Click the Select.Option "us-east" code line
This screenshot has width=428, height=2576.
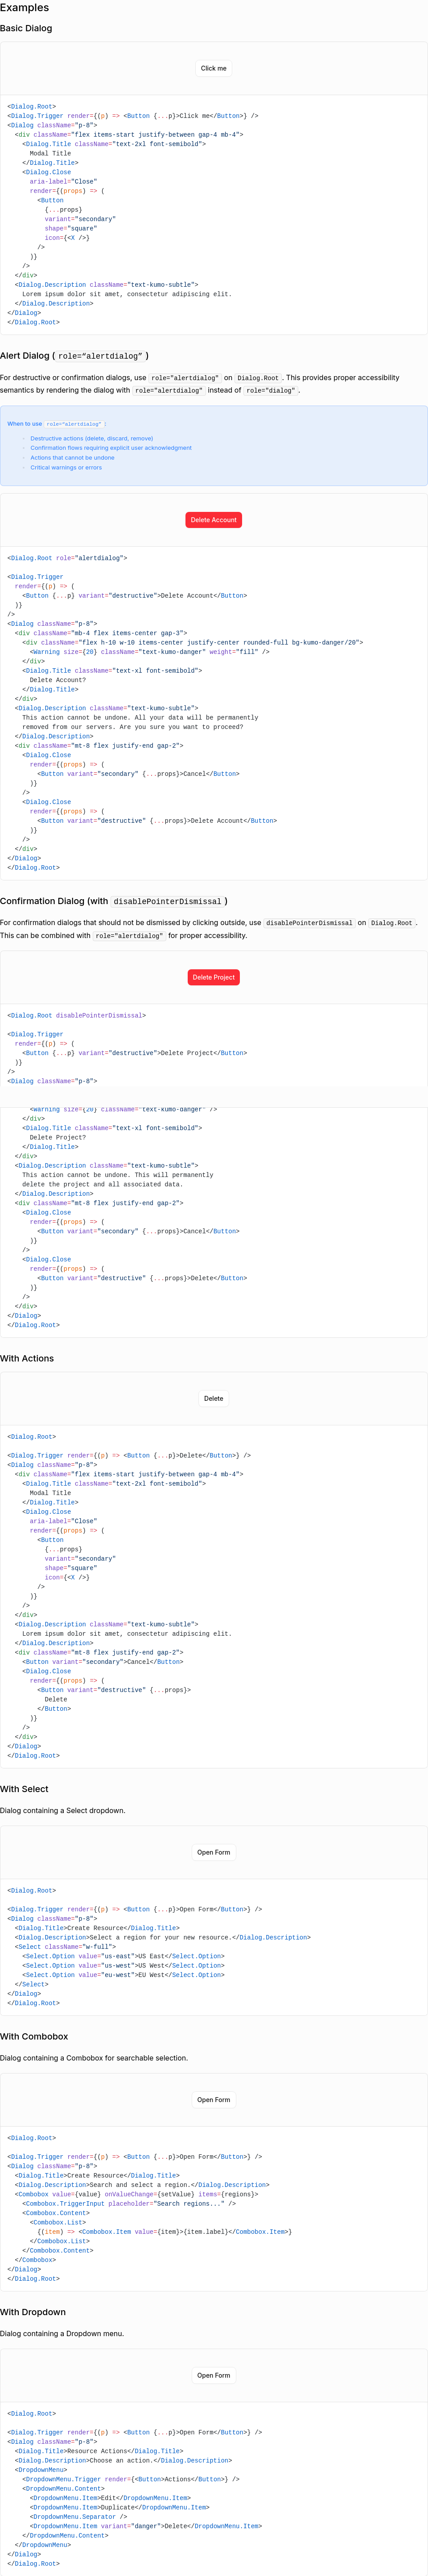[123, 1956]
